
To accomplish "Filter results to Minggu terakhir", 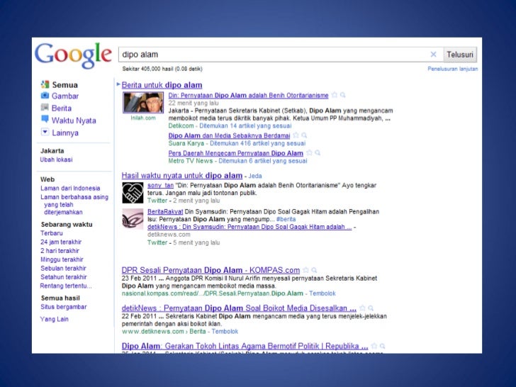I will pyautogui.click(x=62, y=259).
